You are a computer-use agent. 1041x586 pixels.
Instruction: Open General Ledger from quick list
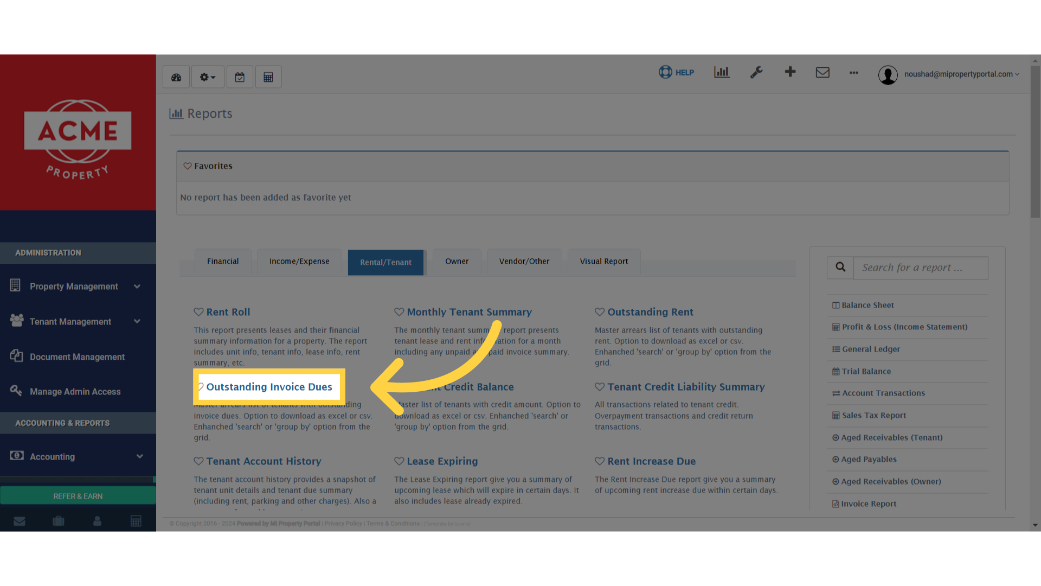(871, 349)
